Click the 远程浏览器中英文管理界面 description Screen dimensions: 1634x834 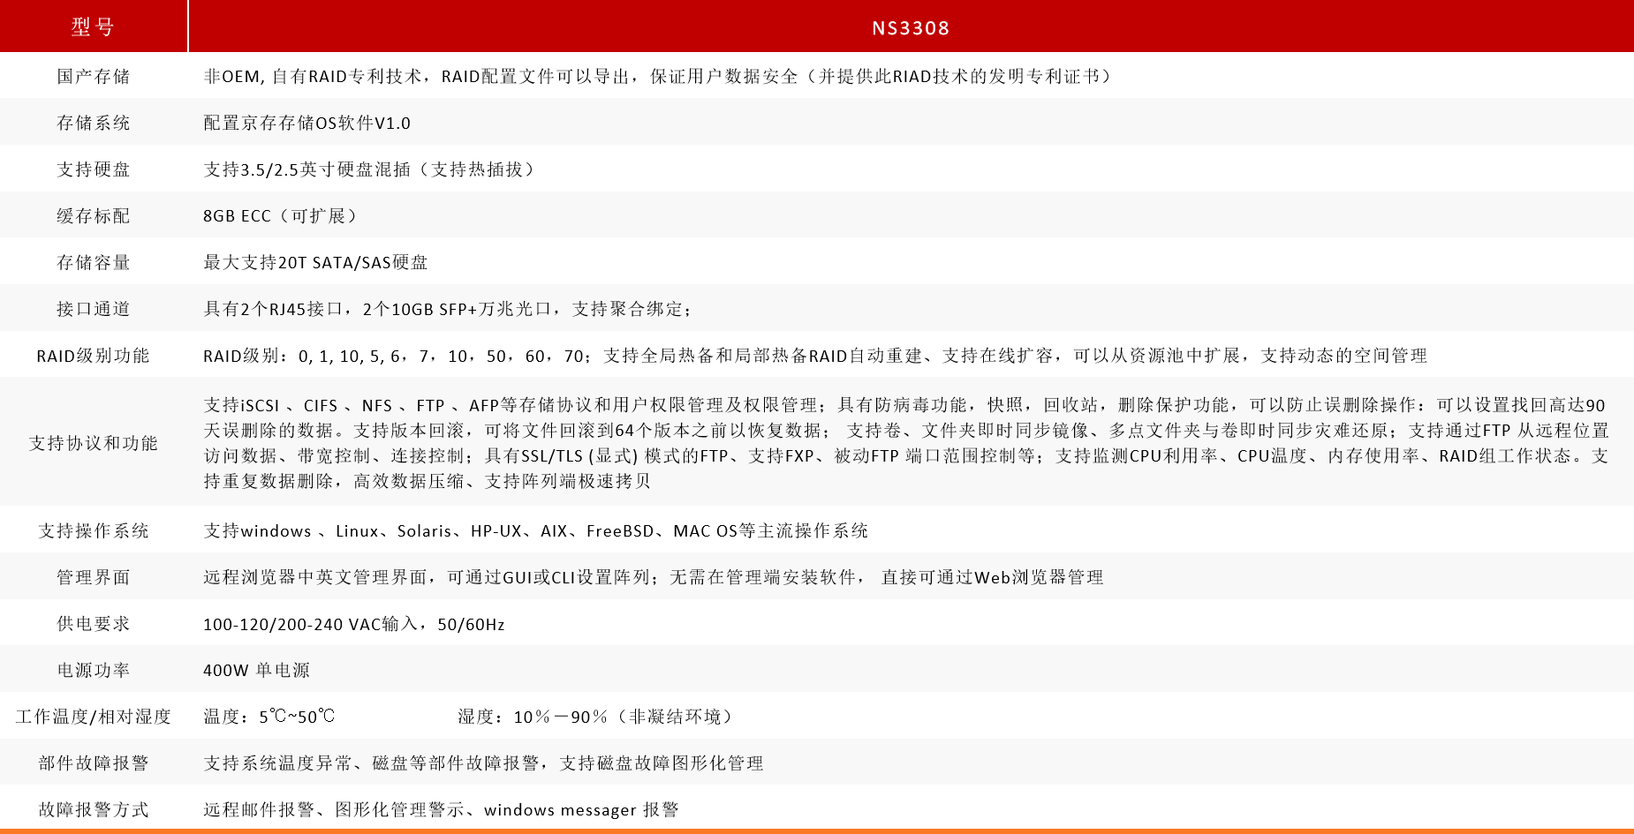[x=654, y=577]
